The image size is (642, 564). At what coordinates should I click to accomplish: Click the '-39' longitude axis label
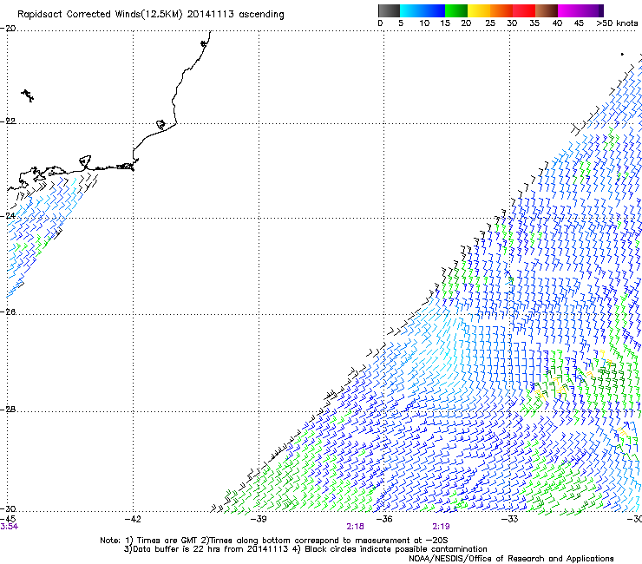coord(259,520)
